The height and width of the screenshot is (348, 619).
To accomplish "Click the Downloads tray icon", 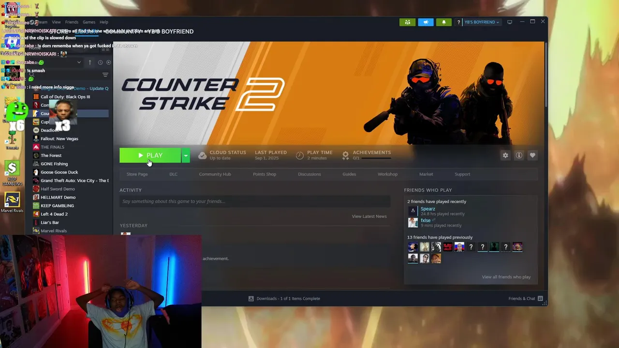I will click(x=251, y=298).
